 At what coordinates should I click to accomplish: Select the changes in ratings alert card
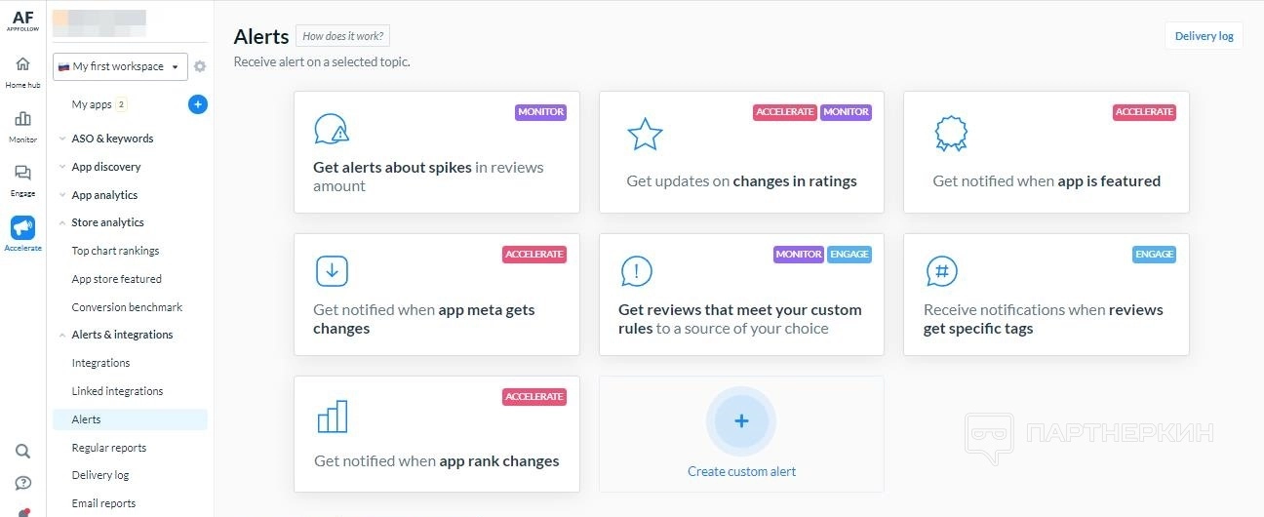(x=741, y=152)
